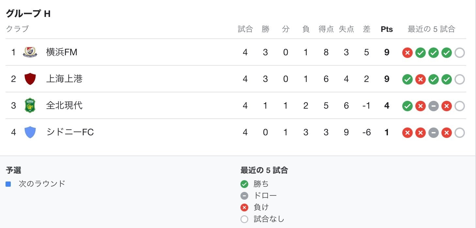The height and width of the screenshot is (228, 476).
Task: Click the green 勝ち legend icon
Action: coord(244,184)
